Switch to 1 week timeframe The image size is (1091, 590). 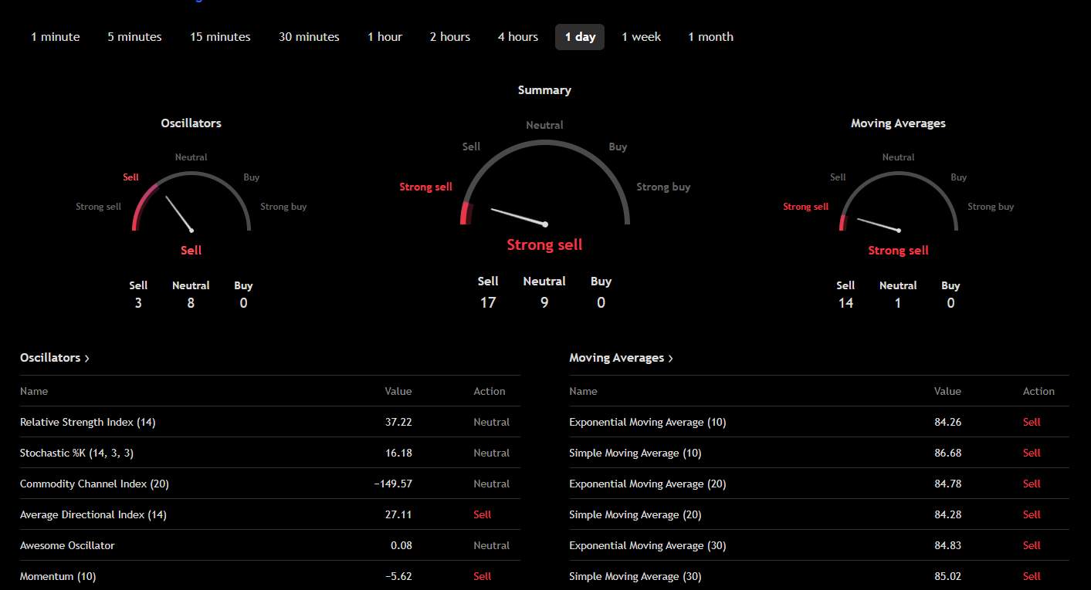point(642,37)
